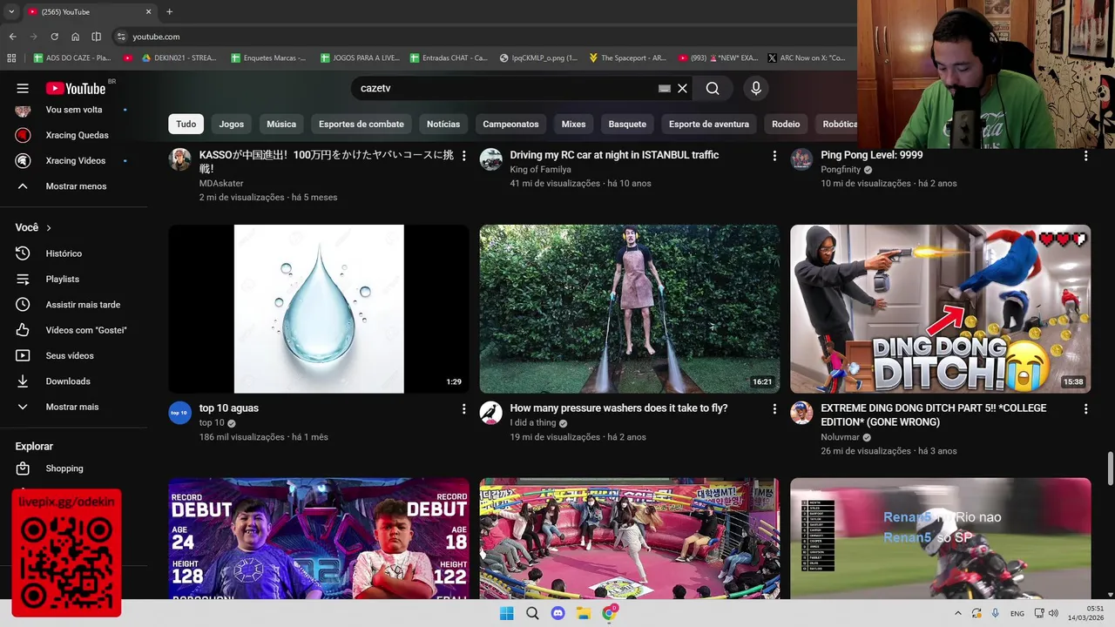Select the Esportes de combate chip
1115x627 pixels.
362,124
